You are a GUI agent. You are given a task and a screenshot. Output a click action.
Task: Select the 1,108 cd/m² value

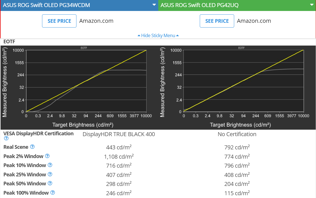(119, 156)
